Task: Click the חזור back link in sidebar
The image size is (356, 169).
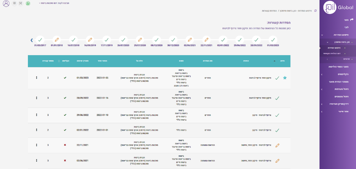Action: [346, 20]
